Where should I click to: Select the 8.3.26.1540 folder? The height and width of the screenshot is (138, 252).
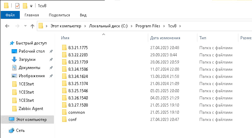coord(78,98)
